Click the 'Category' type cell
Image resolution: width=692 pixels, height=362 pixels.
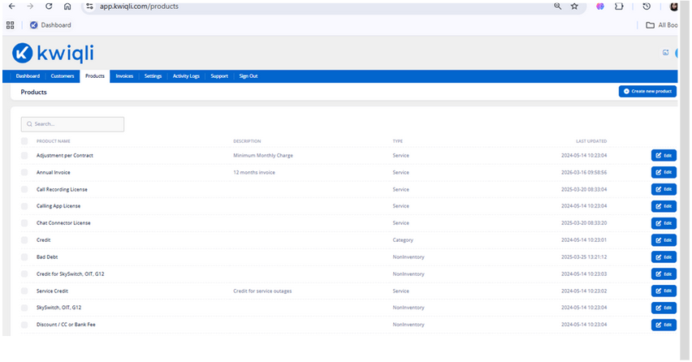[403, 240]
